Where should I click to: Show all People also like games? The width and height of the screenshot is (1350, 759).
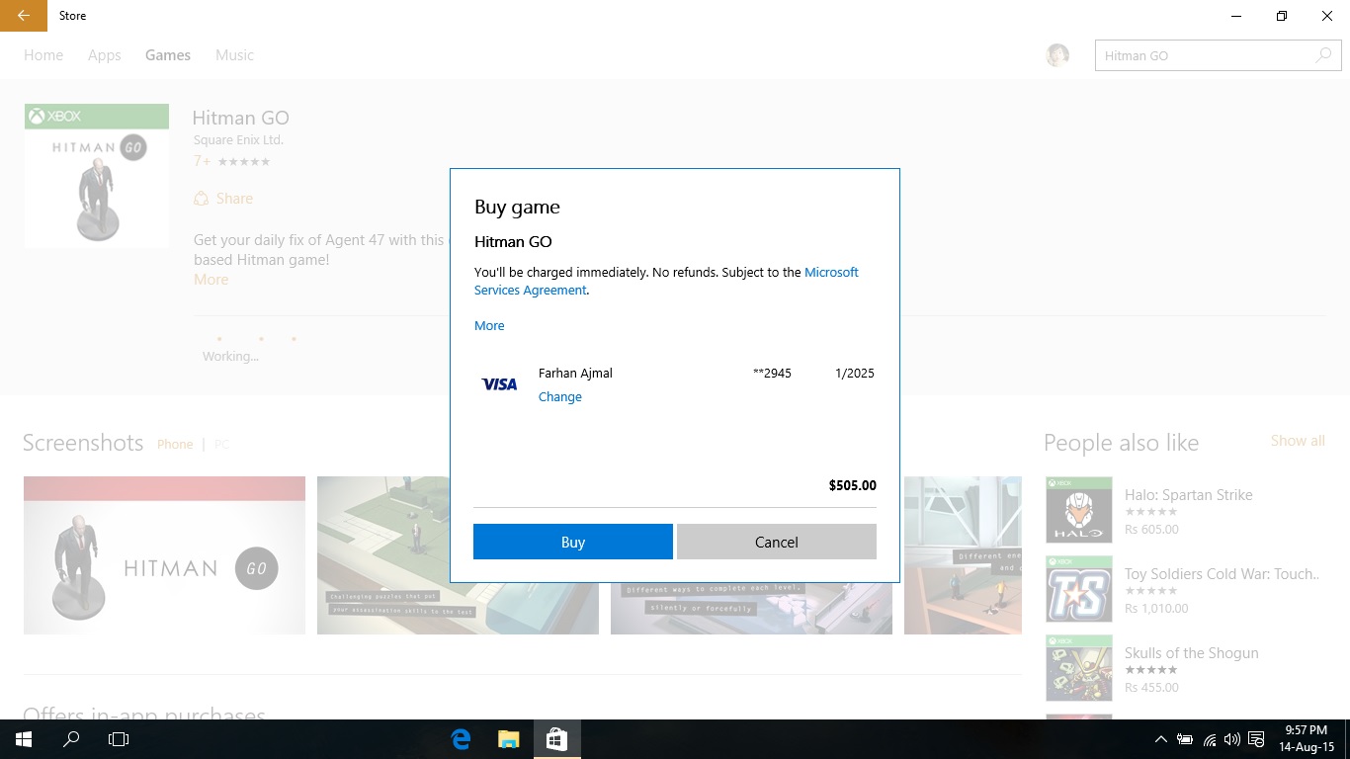[1298, 441]
